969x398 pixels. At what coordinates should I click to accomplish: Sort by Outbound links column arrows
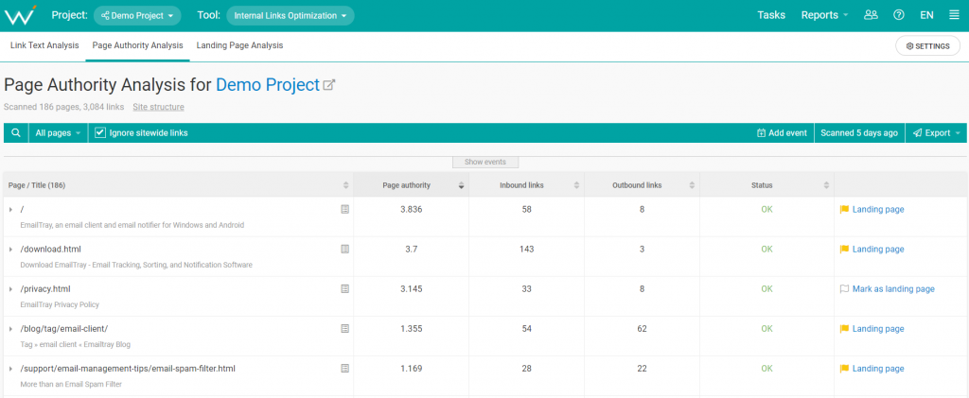point(692,185)
